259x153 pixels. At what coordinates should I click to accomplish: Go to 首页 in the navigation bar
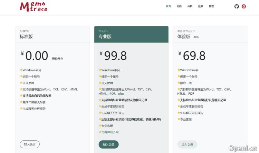(x=168, y=6)
